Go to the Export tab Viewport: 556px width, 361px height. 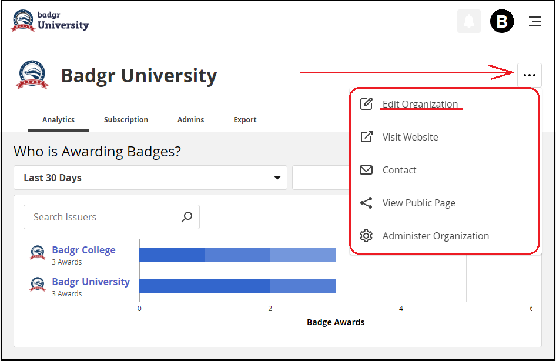click(244, 119)
